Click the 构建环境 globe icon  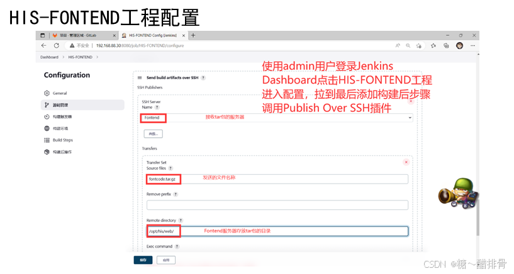(47, 128)
